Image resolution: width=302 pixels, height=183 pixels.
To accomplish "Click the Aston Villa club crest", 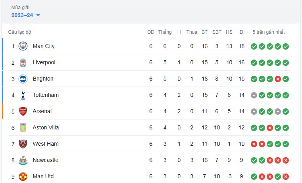I will pyautogui.click(x=23, y=128).
